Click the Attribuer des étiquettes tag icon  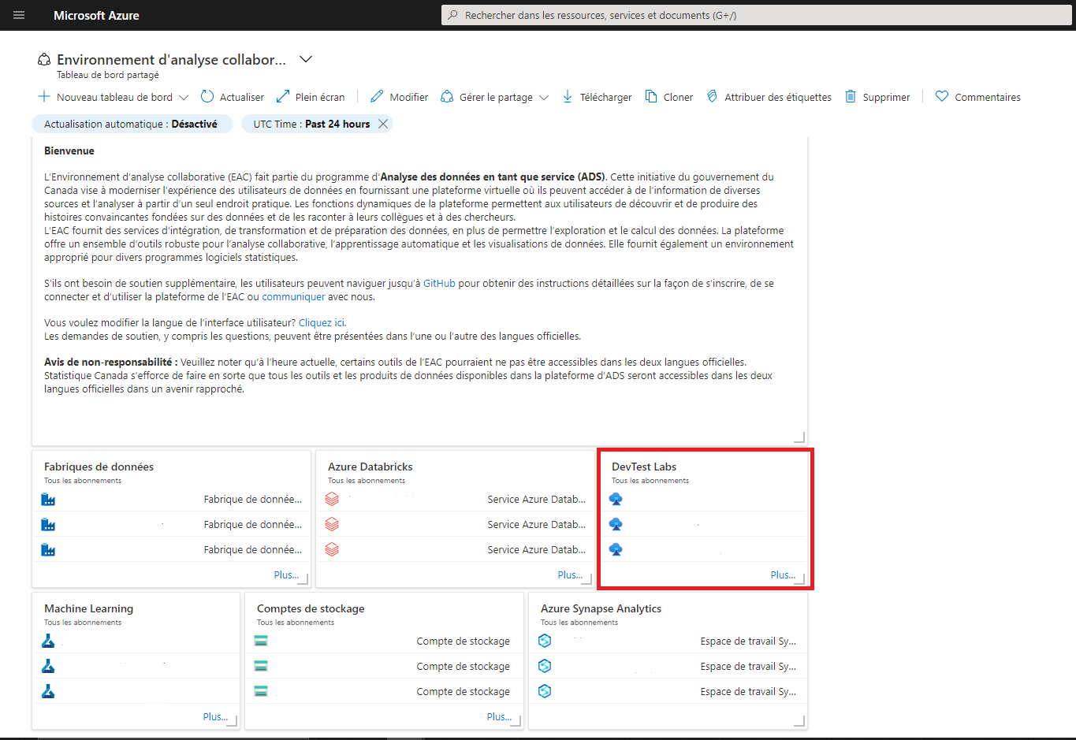pyautogui.click(x=712, y=96)
